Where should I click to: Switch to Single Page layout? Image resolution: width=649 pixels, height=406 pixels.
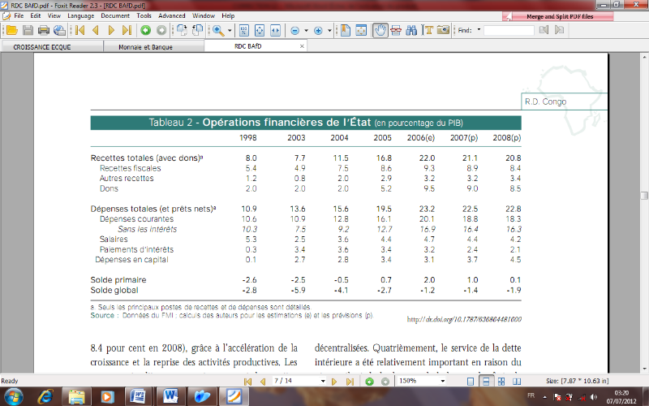pos(471,382)
